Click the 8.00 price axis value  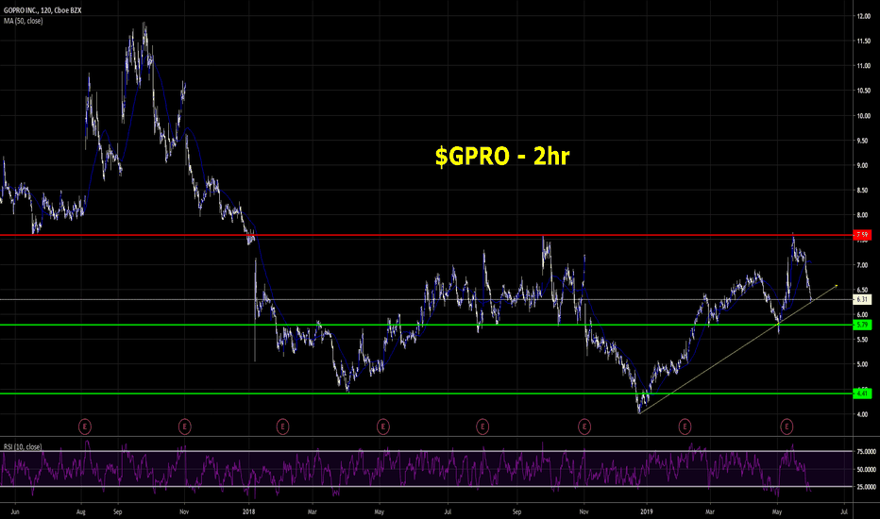(x=863, y=215)
